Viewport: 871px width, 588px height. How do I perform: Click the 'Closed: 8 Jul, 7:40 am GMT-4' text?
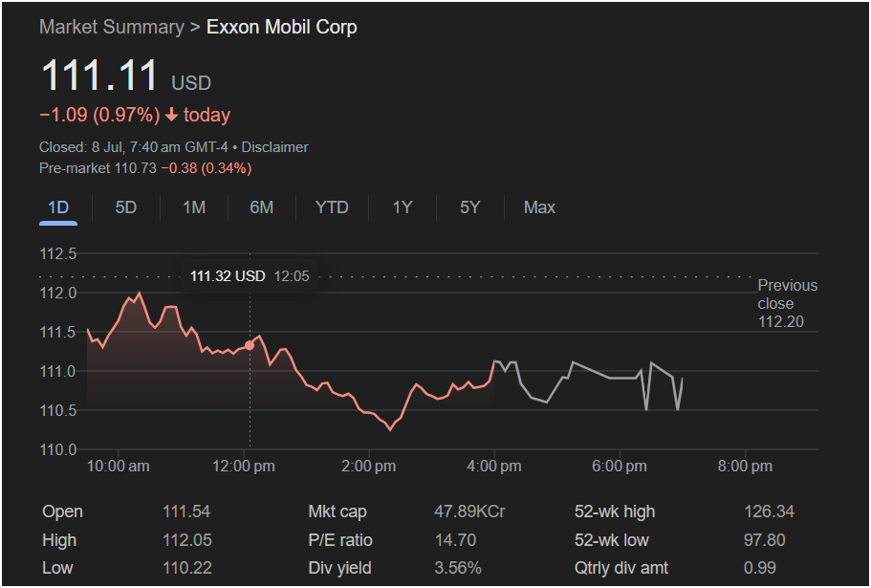click(133, 147)
